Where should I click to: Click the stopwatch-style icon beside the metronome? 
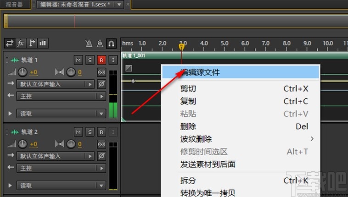pyautogui.click(x=100, y=44)
